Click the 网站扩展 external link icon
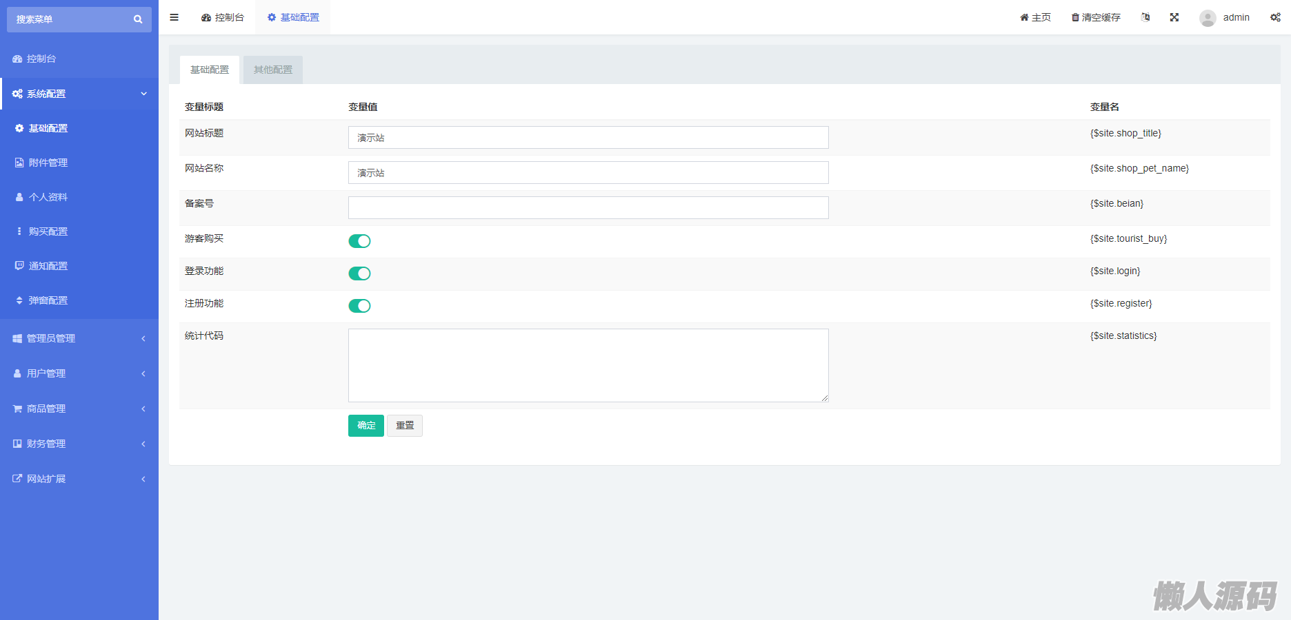 (17, 479)
